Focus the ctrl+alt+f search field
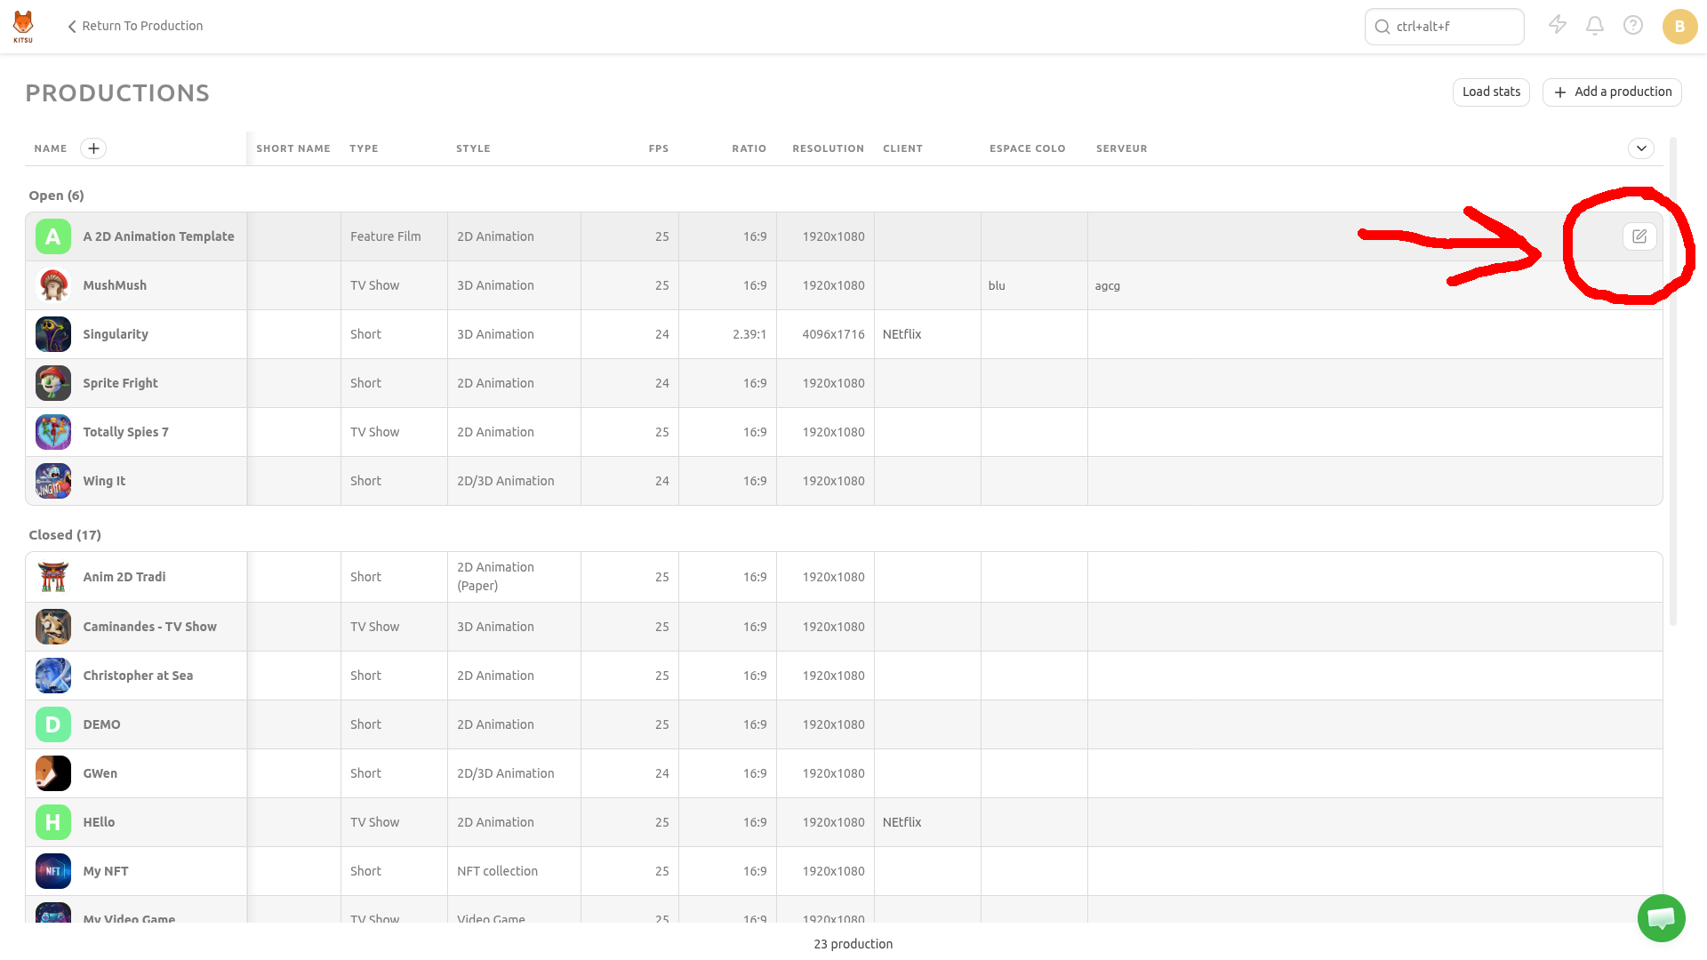This screenshot has height=960, width=1707. [1445, 27]
